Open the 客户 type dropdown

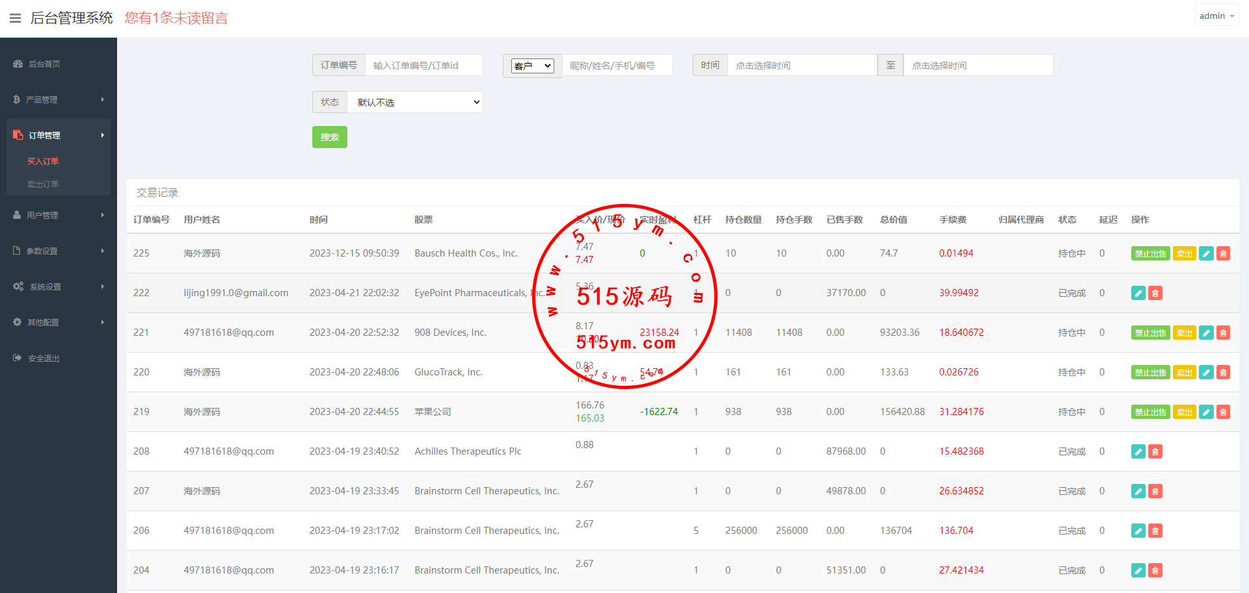(532, 66)
